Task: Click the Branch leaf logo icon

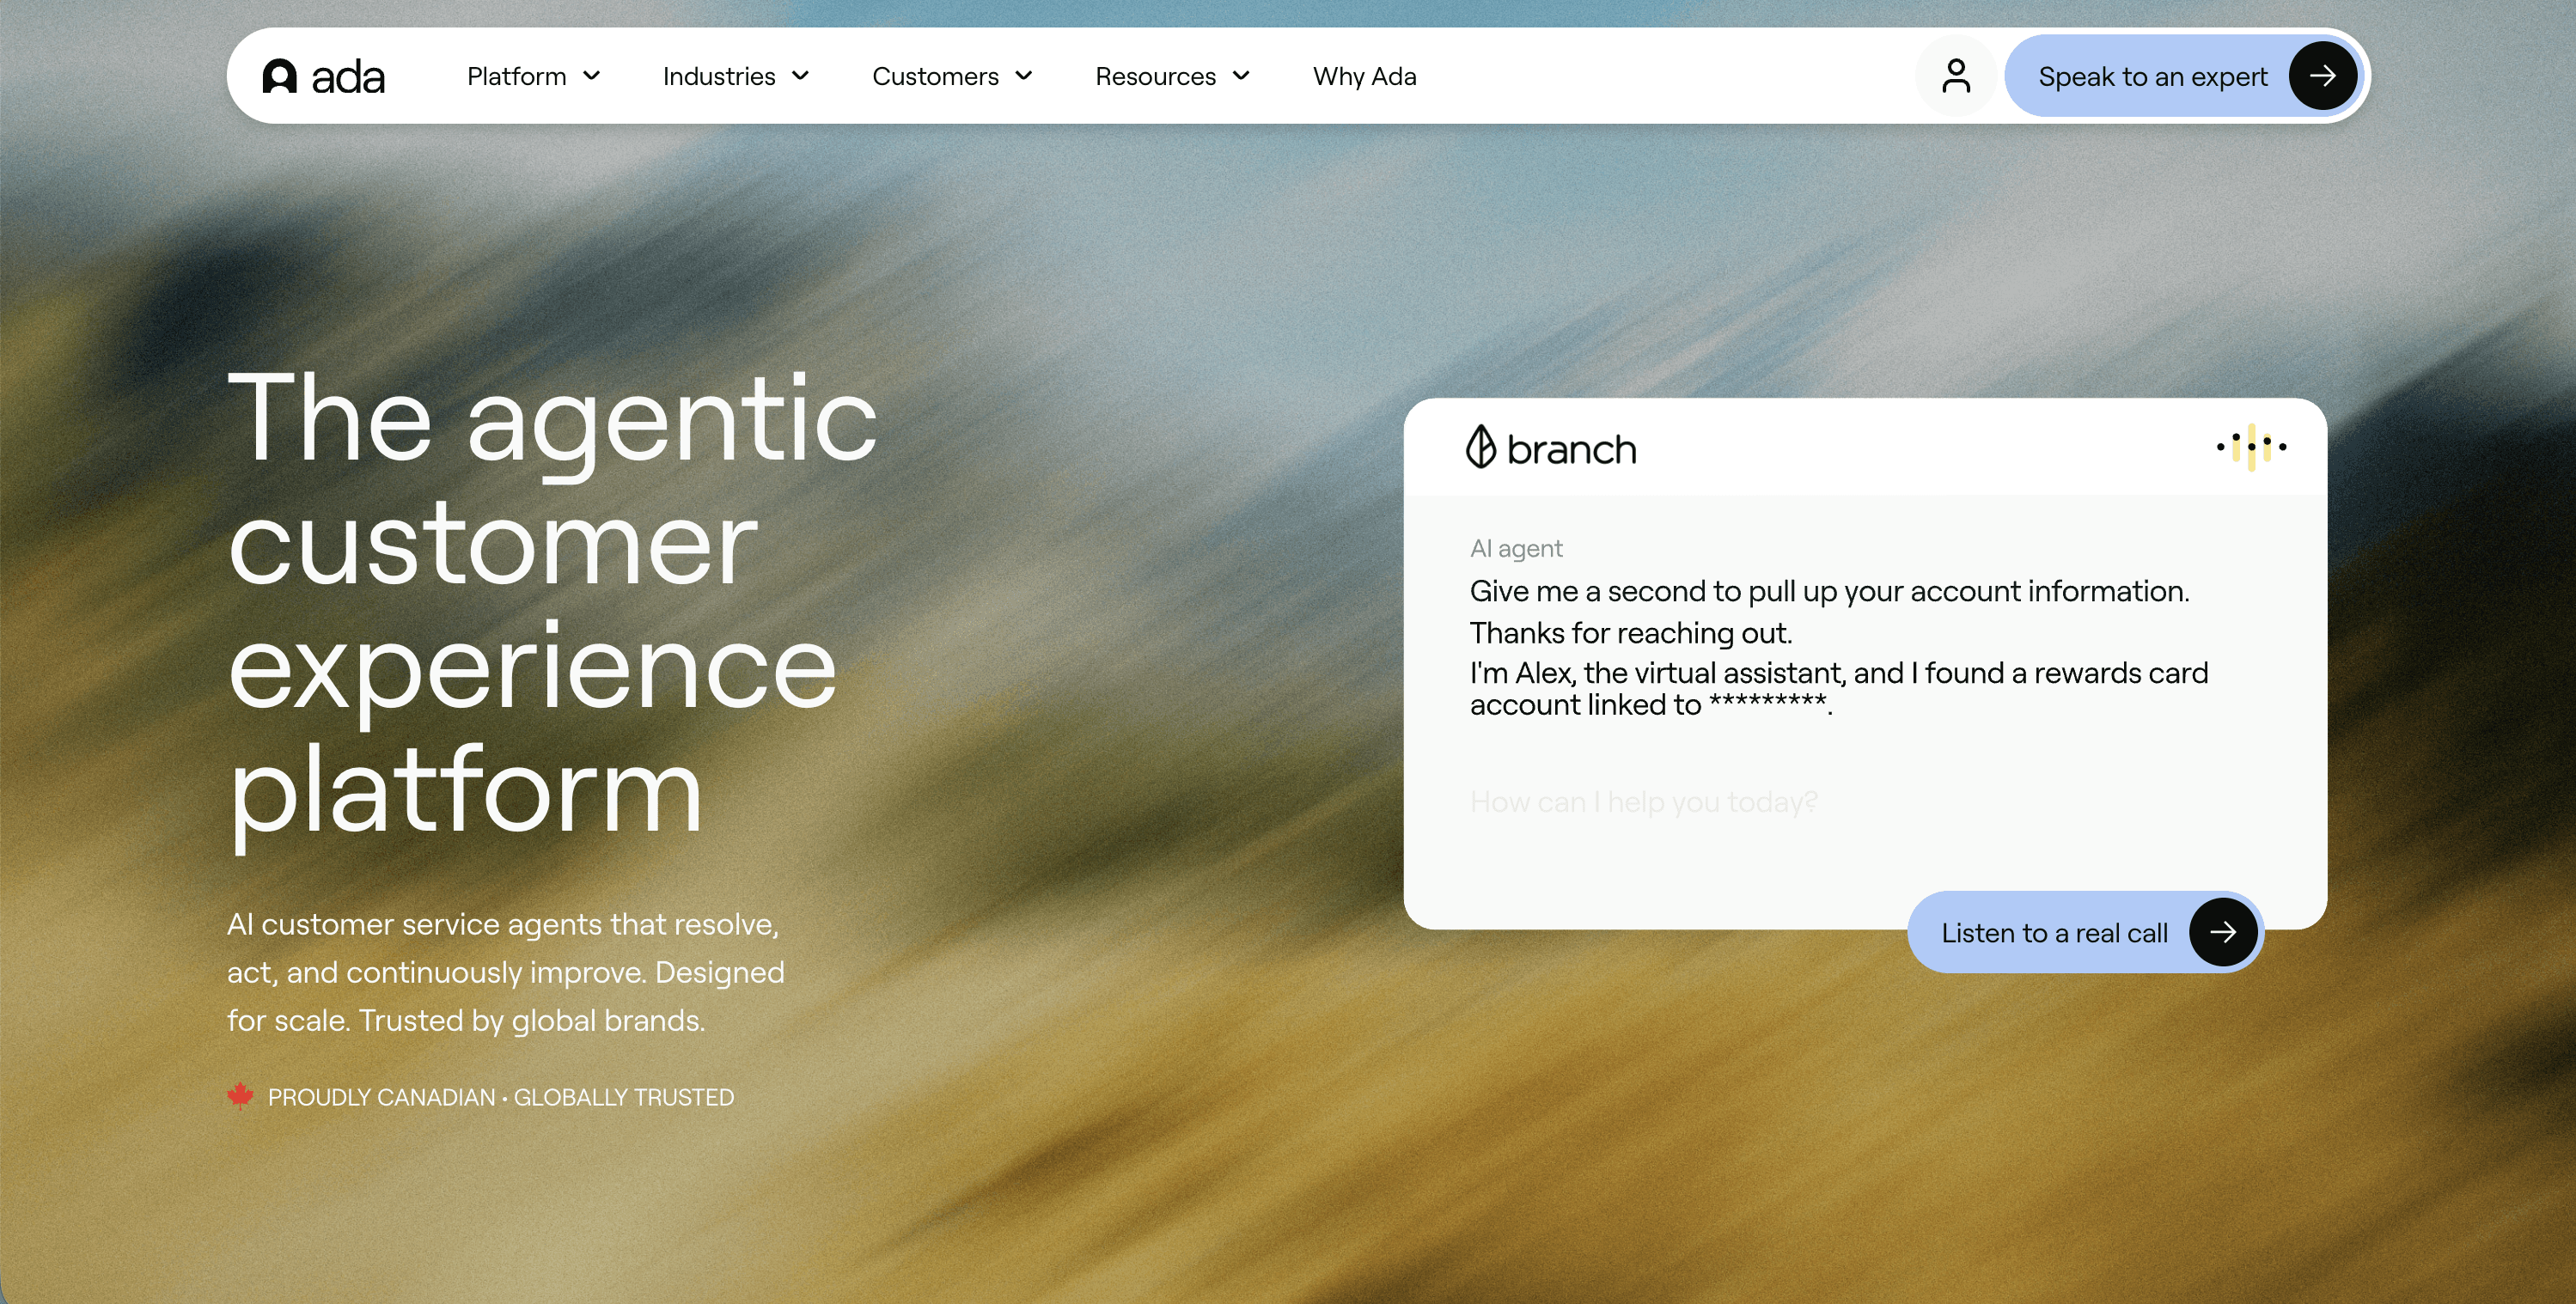Action: pos(1480,447)
